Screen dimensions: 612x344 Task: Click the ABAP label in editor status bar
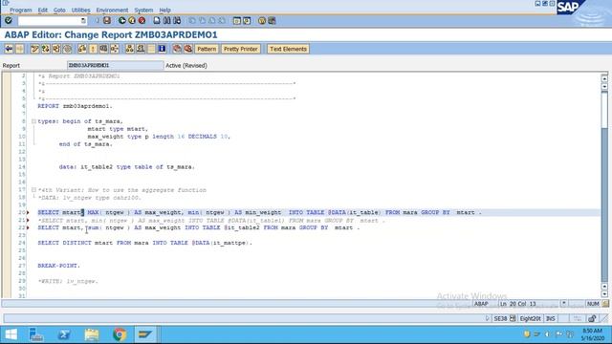tap(481, 304)
